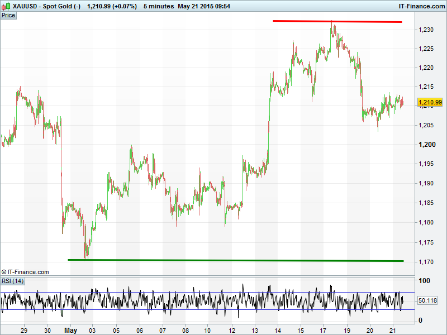Screen dimensions: 447x335
Task: Click the 1,170 level on the price axis
Action: click(427, 261)
